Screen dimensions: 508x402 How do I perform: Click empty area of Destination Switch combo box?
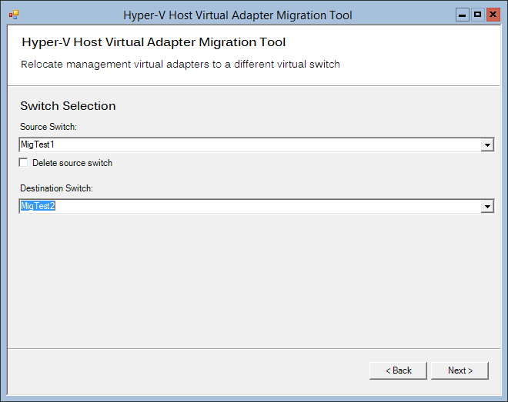pyautogui.click(x=268, y=206)
